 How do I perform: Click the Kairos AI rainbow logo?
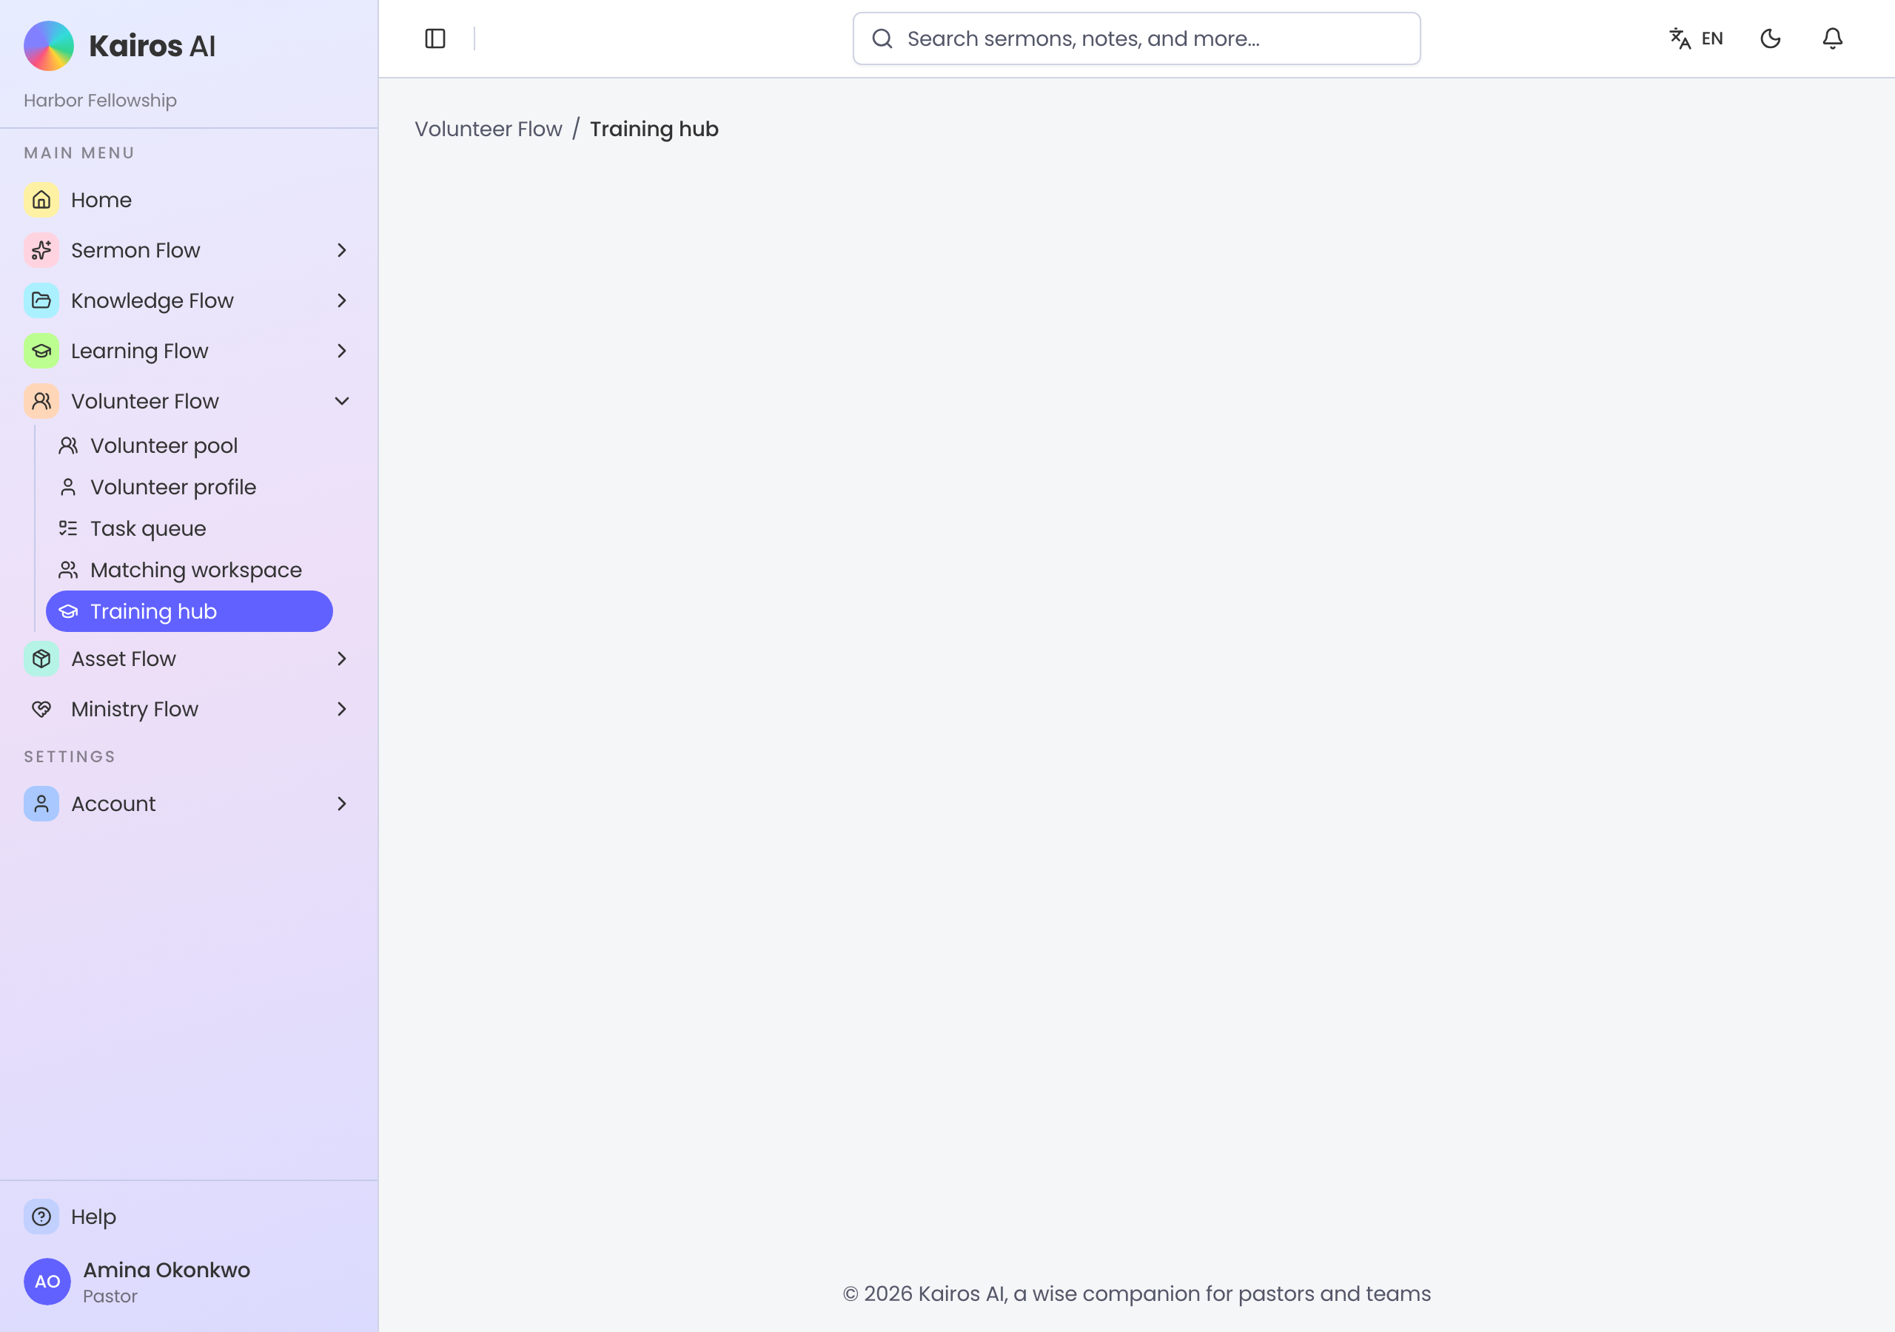click(x=49, y=46)
